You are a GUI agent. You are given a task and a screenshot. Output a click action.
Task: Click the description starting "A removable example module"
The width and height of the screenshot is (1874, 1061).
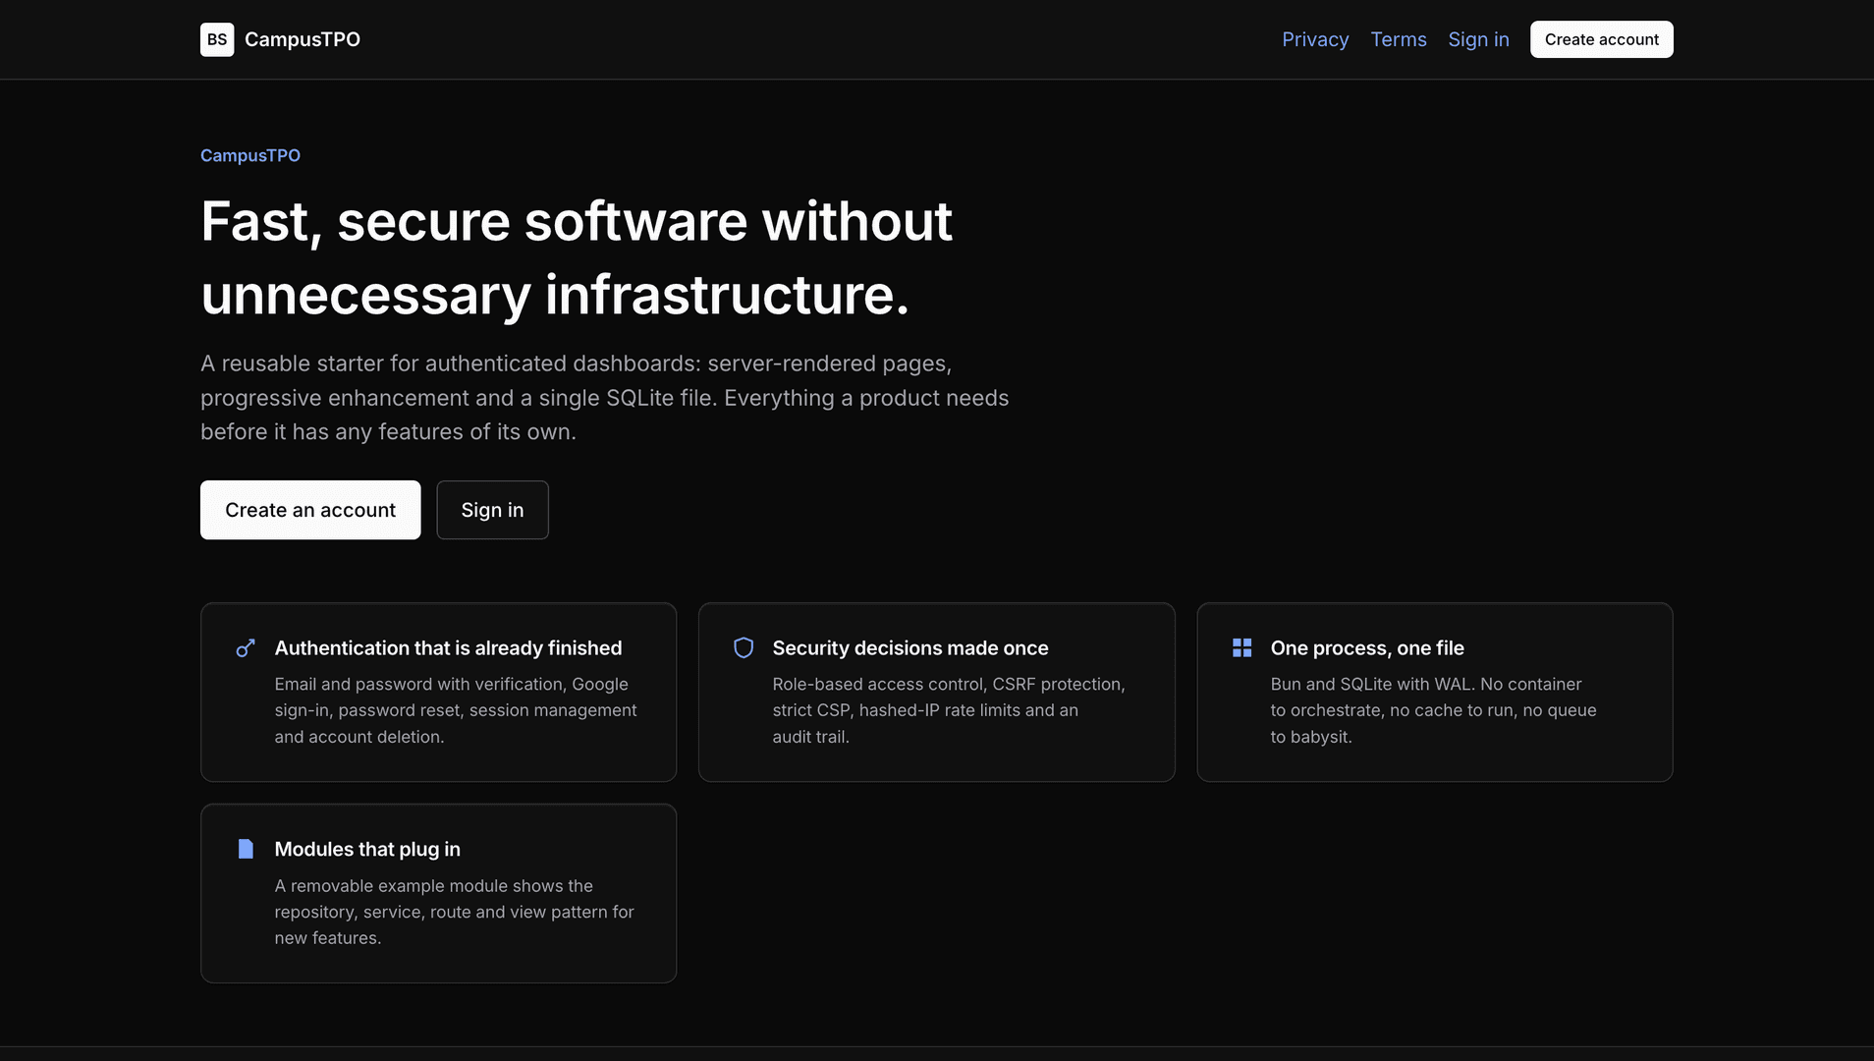(x=455, y=912)
